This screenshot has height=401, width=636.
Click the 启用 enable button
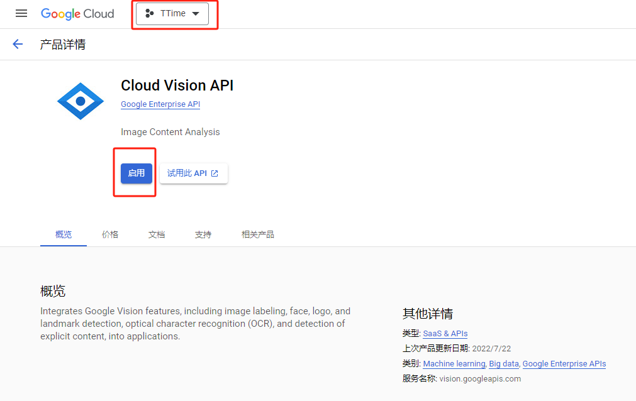[137, 173]
